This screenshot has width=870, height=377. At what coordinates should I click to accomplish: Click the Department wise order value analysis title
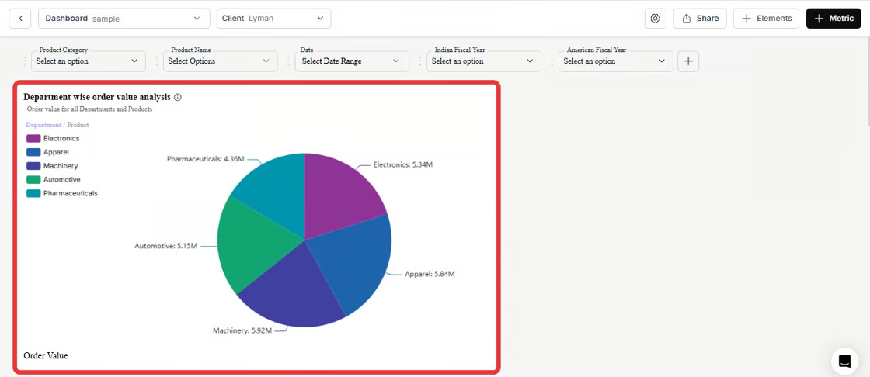[x=97, y=97]
